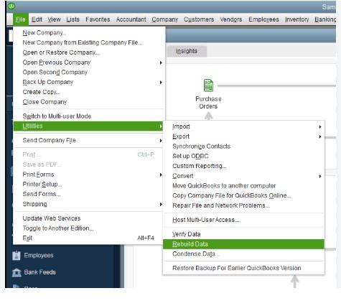Choose New Company... from File menu

(x=89, y=33)
